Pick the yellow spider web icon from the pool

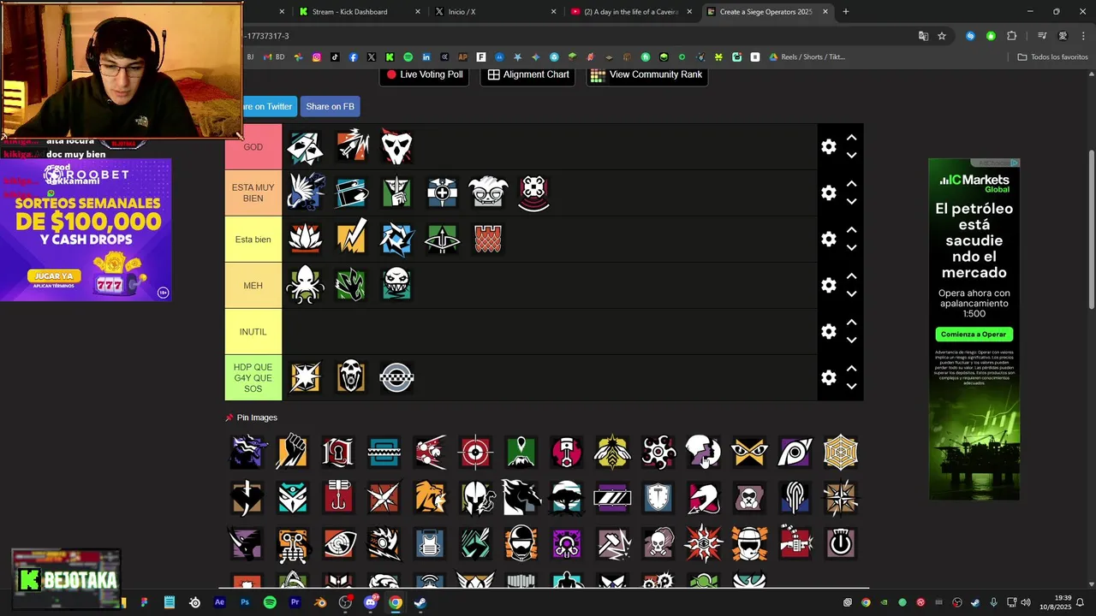tap(841, 452)
